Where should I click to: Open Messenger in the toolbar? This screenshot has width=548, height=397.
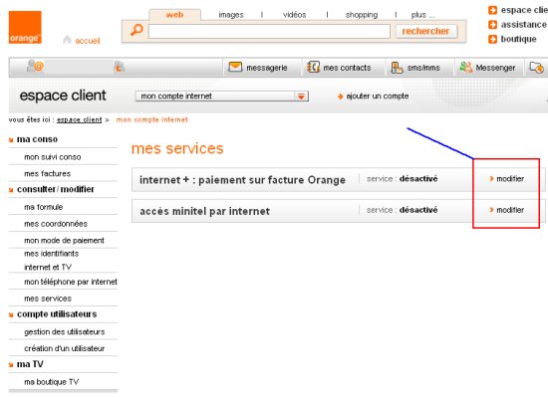[495, 68]
